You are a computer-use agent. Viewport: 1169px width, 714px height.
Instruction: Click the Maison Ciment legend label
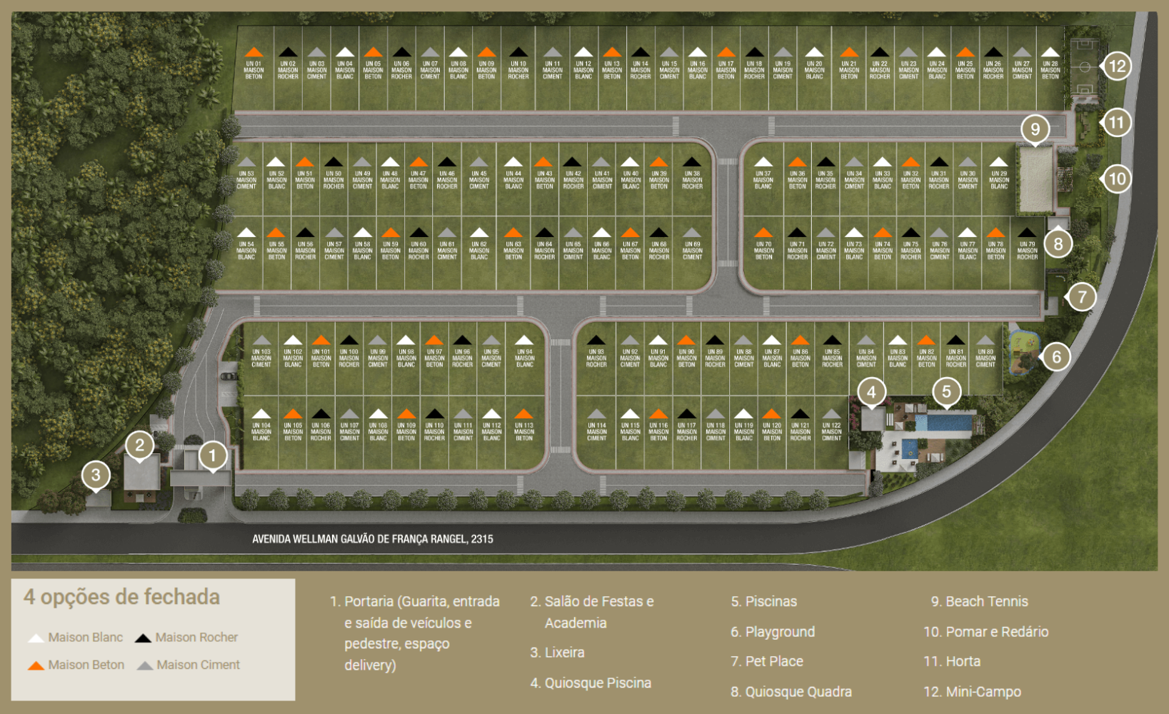point(198,665)
